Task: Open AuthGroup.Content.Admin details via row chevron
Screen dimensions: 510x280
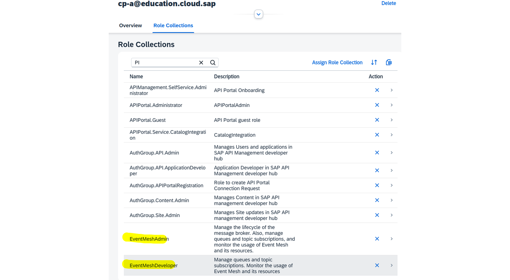Action: click(391, 200)
